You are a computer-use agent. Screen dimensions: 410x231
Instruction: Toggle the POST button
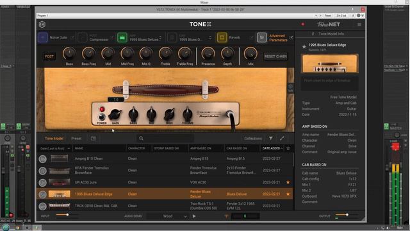click(49, 56)
